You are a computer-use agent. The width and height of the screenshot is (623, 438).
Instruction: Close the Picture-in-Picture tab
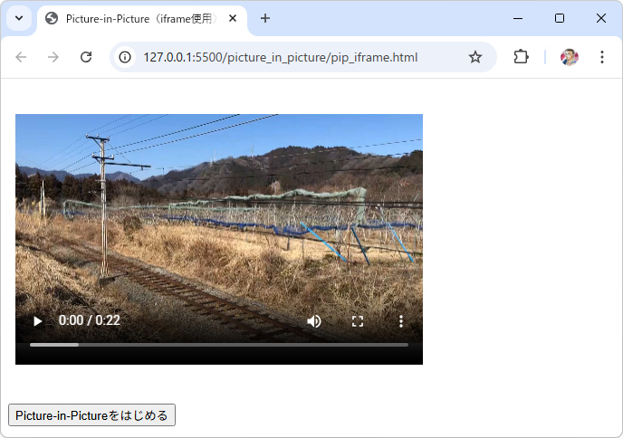coord(233,18)
